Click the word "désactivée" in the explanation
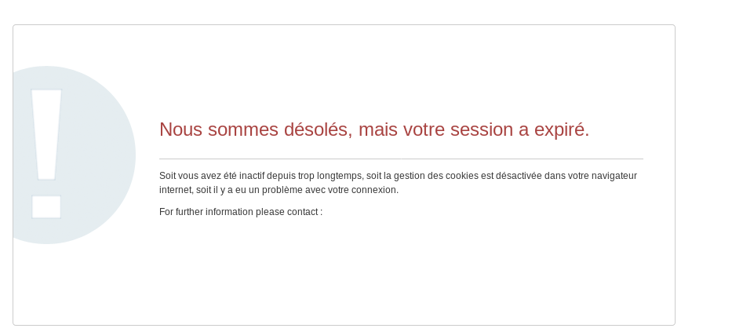The width and height of the screenshot is (743, 332). coord(518,176)
